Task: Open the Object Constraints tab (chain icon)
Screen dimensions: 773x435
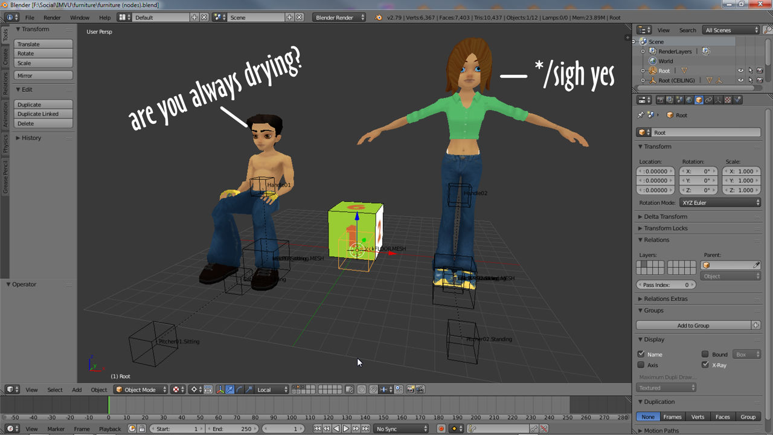Action: (708, 100)
